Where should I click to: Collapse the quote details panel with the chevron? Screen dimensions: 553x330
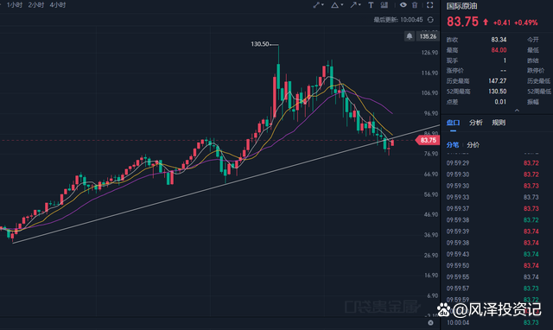(x=517, y=111)
